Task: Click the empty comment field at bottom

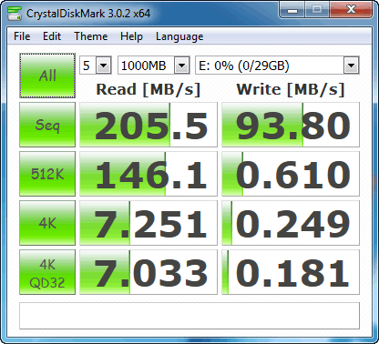Action: (189, 316)
